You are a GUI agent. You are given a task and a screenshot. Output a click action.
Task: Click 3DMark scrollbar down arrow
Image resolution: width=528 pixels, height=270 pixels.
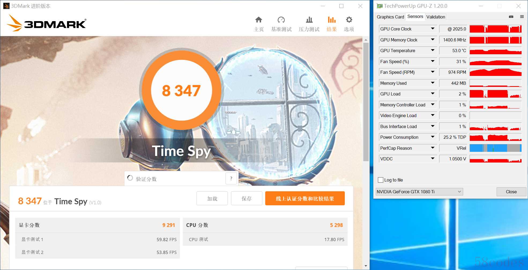coord(366,266)
